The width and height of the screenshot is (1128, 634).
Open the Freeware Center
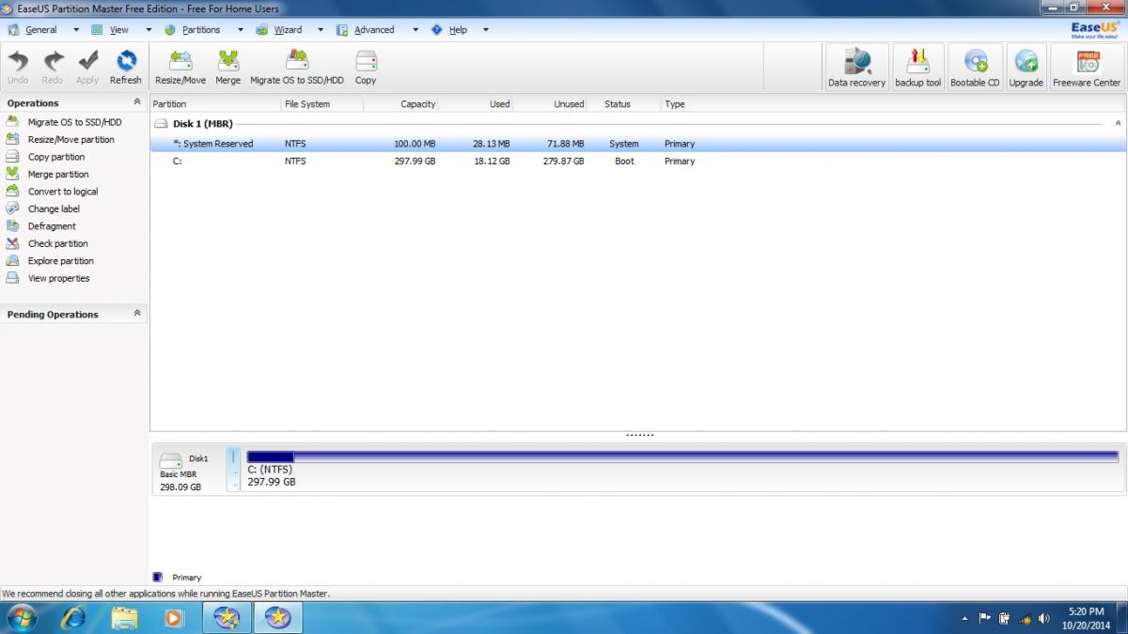tap(1087, 68)
